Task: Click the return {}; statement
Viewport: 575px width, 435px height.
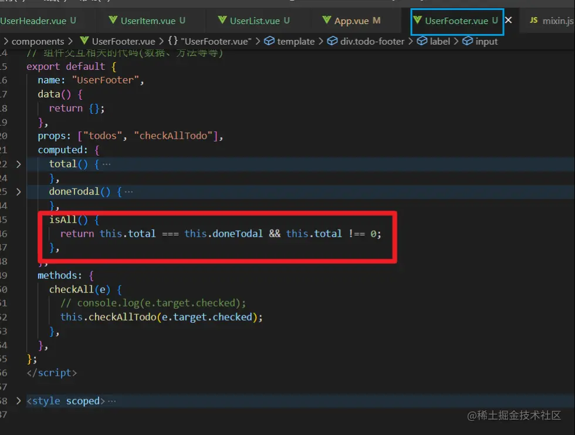Action: [77, 108]
